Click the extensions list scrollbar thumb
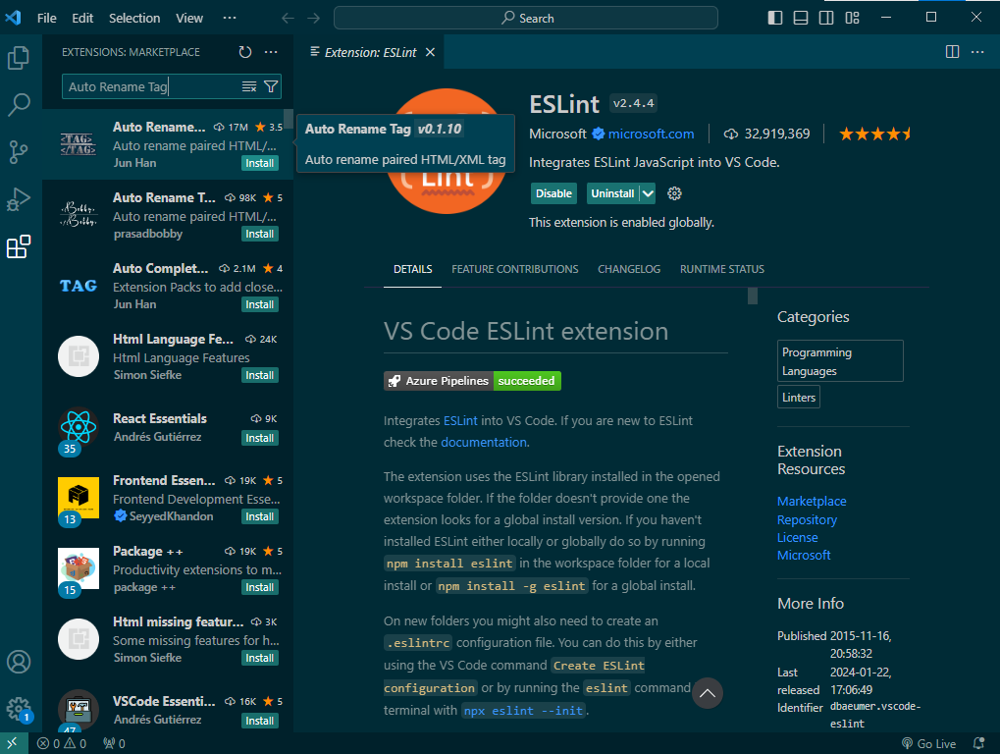This screenshot has height=754, width=1000. coord(289,120)
